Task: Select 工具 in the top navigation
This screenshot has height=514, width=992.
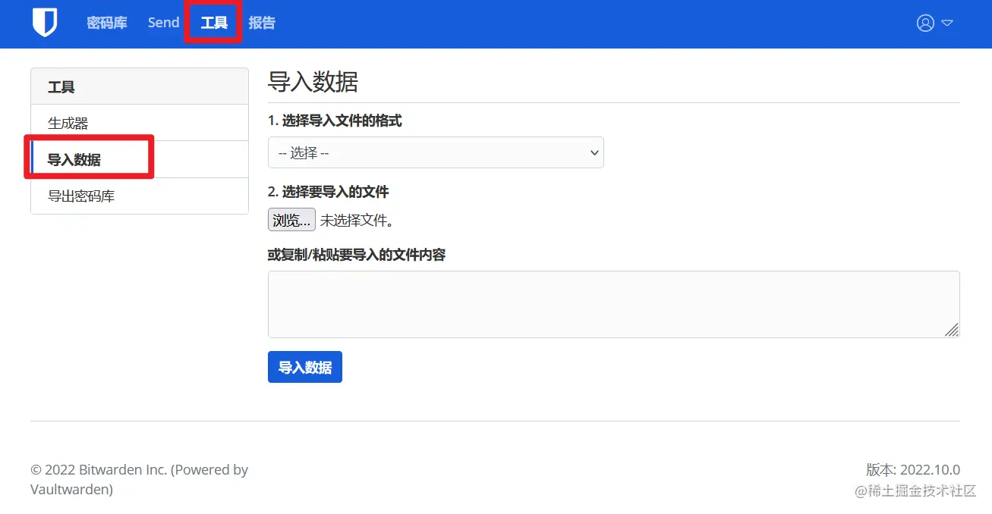Action: 213,22
